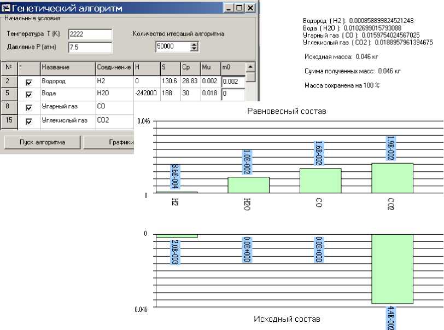Image resolution: width=444 pixels, height=330 pixels.
Task: Click the 1.9E-002 data label
Action: point(391,148)
